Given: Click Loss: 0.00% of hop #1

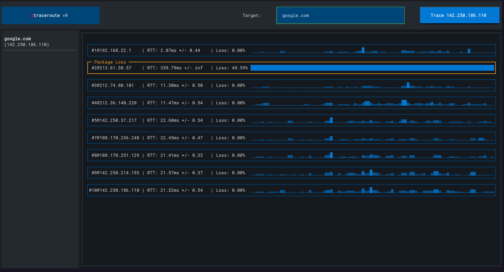Looking at the screenshot, I should pos(231,50).
